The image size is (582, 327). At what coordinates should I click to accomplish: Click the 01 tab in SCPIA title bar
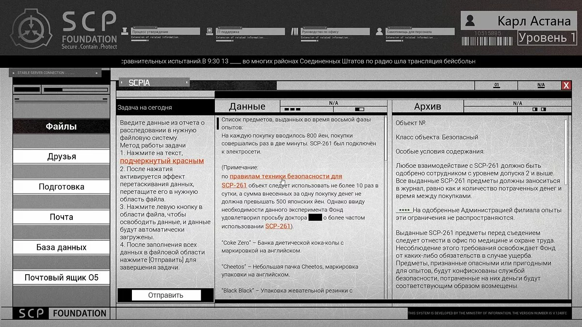(496, 85)
